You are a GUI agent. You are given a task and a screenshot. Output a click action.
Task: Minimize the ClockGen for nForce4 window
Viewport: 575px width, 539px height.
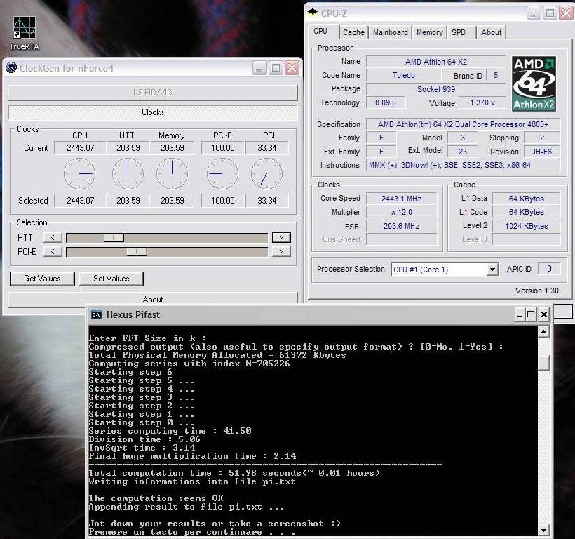click(x=259, y=68)
